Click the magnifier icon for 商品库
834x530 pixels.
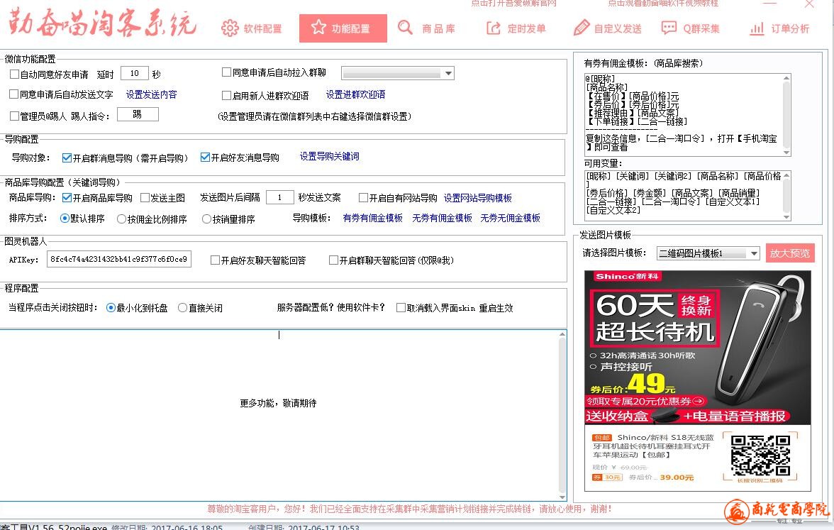click(x=405, y=28)
